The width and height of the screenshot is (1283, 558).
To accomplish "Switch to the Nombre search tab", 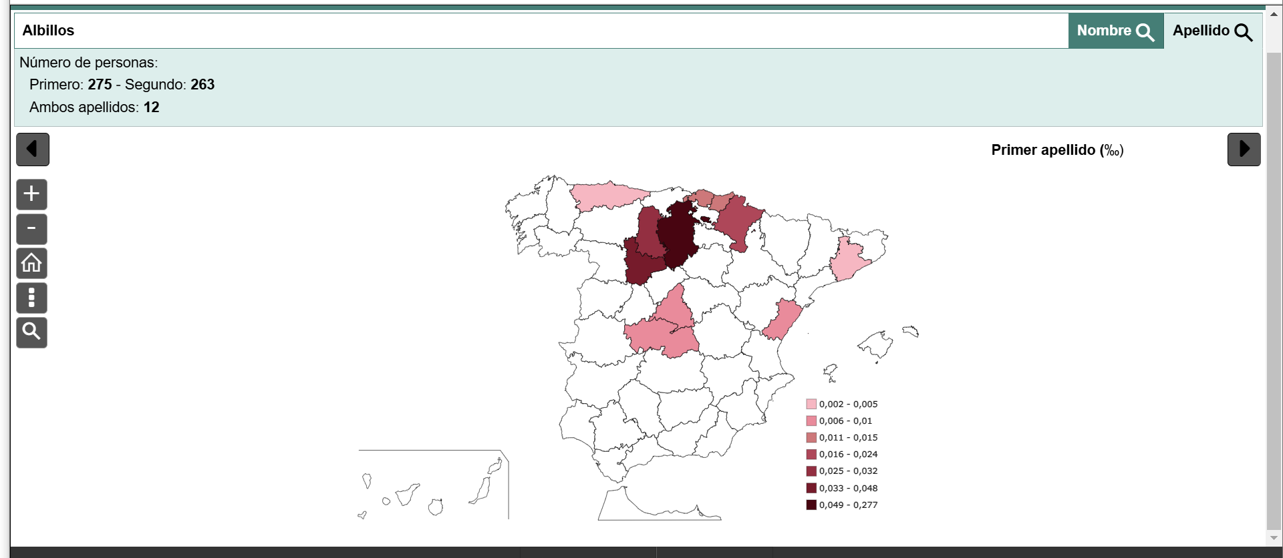I will [1116, 31].
